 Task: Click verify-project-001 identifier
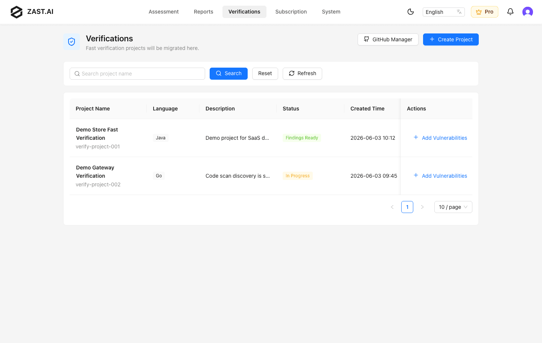tap(98, 147)
